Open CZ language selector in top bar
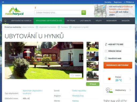The width and height of the screenshot is (137, 102). click(x=3, y=2)
